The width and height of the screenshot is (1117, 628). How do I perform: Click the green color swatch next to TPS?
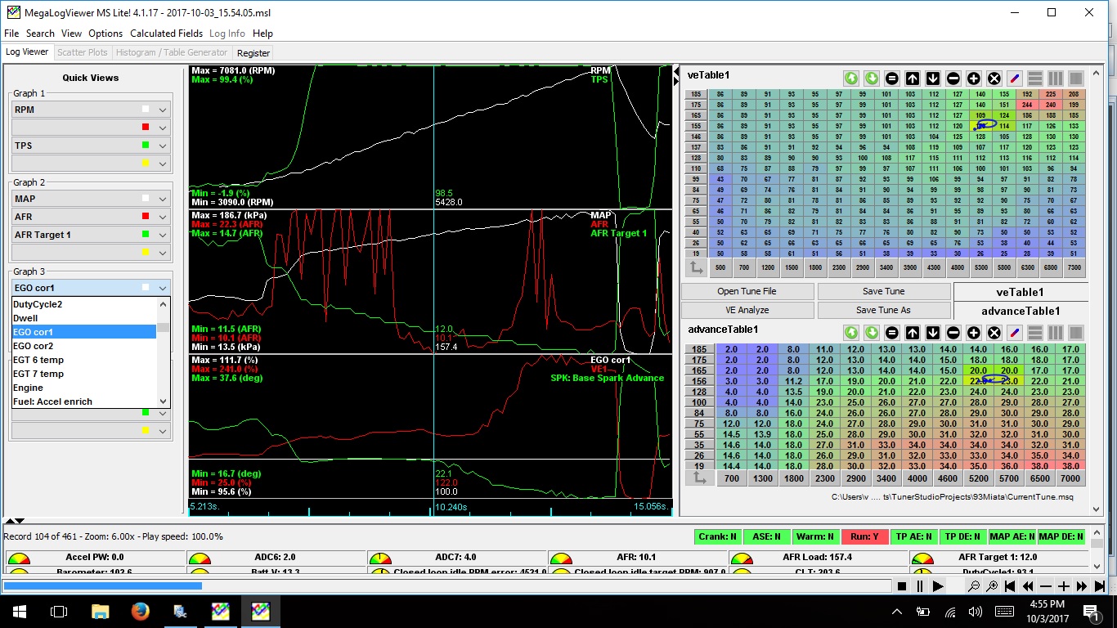pyautogui.click(x=146, y=146)
